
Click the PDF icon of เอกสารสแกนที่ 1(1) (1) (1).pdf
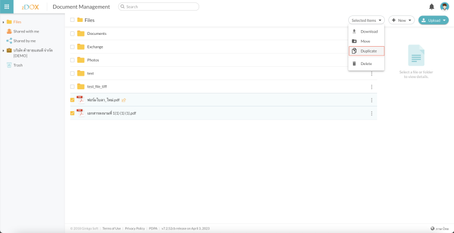pyautogui.click(x=80, y=113)
